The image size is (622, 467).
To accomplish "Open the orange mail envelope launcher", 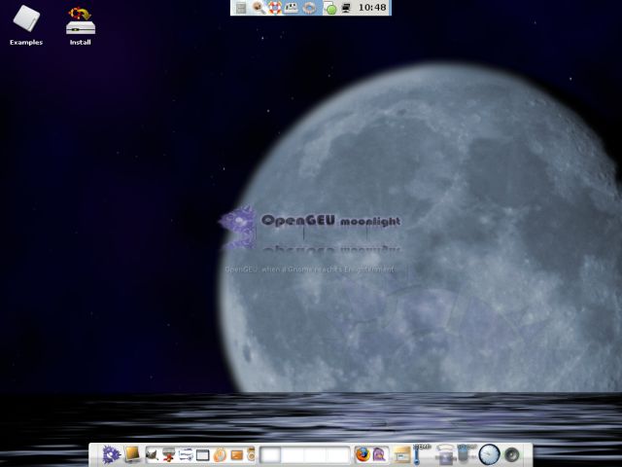I will tap(237, 455).
